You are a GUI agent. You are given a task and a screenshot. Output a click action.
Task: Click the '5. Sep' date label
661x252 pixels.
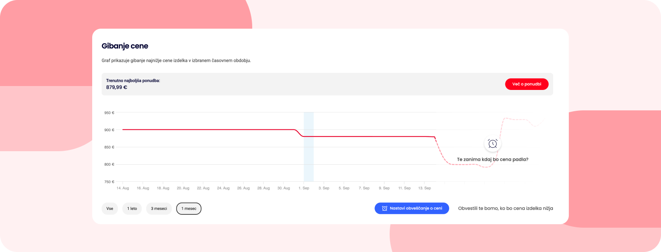click(344, 188)
